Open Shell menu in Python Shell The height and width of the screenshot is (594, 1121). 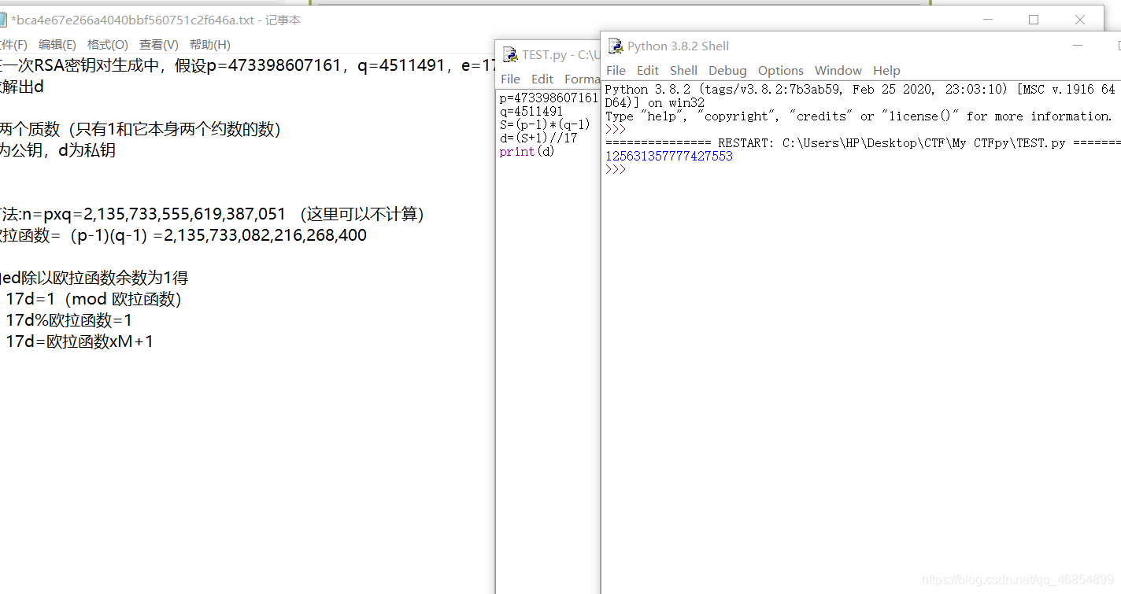tap(683, 70)
